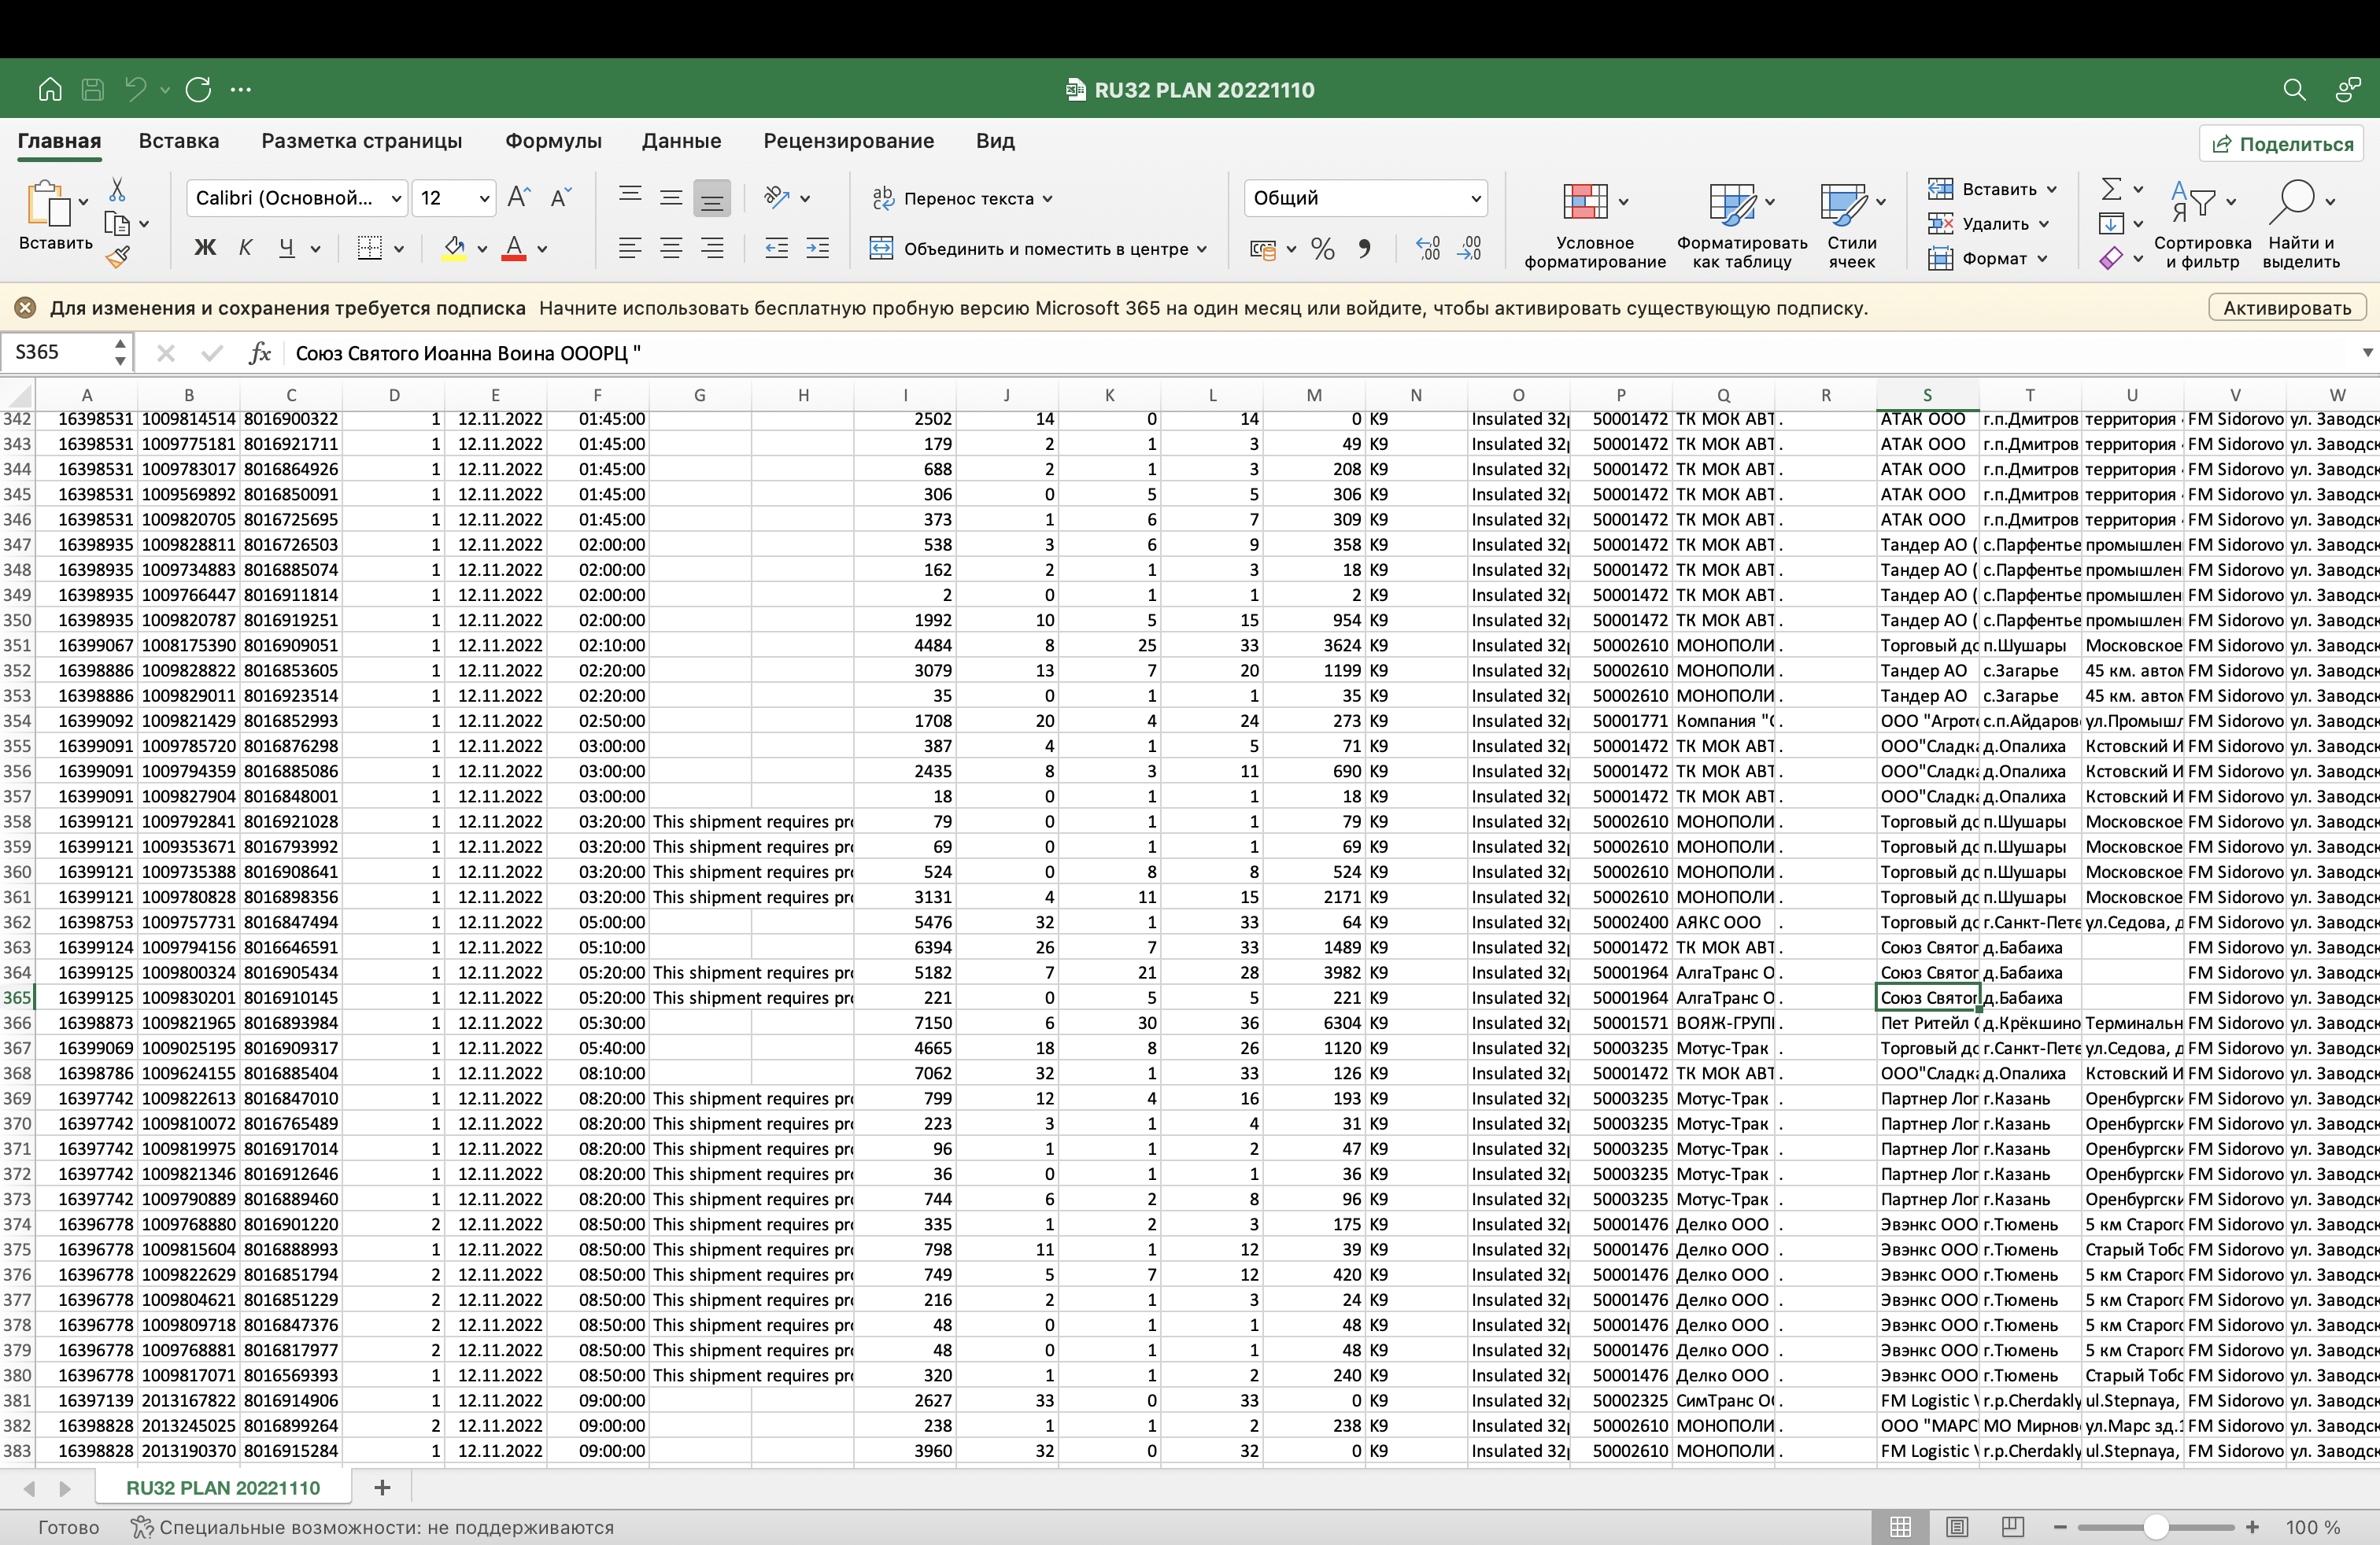Apply yellow fill color swatch
This screenshot has height=1545, width=2380.
pyautogui.click(x=454, y=248)
